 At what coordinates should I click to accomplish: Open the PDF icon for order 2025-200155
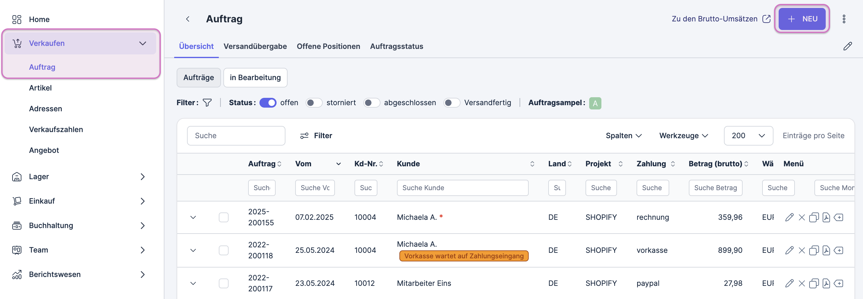[826, 217]
